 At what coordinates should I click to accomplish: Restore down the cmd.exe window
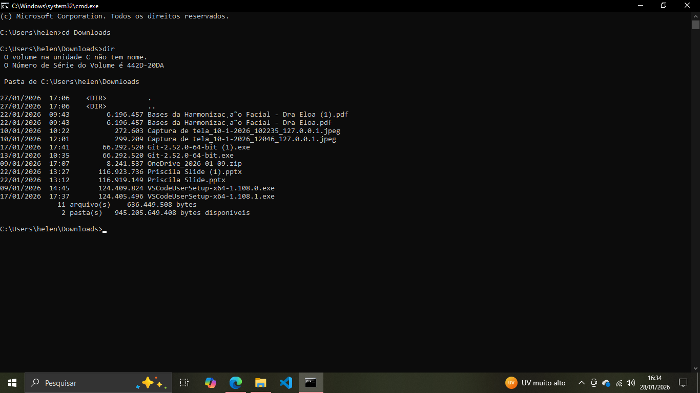[x=664, y=6]
